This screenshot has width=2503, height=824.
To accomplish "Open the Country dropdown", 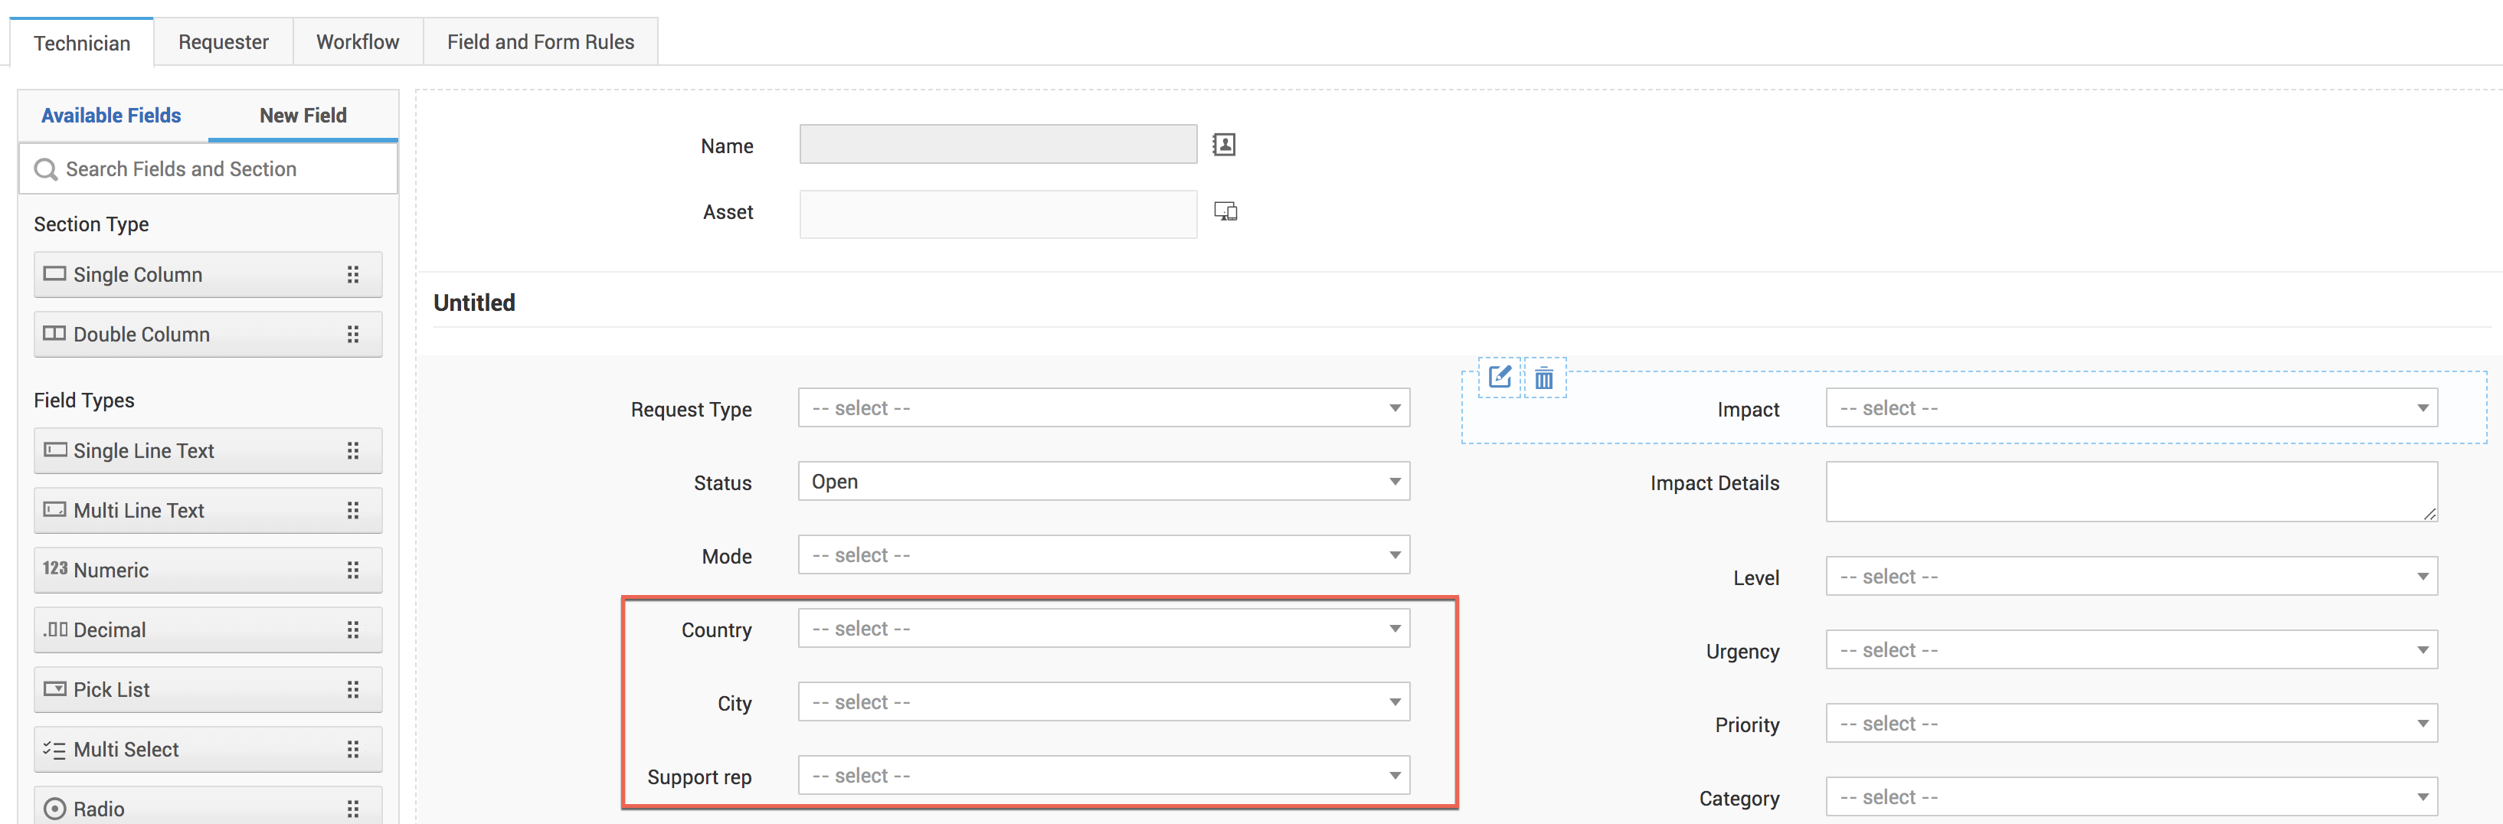I will point(1103,628).
